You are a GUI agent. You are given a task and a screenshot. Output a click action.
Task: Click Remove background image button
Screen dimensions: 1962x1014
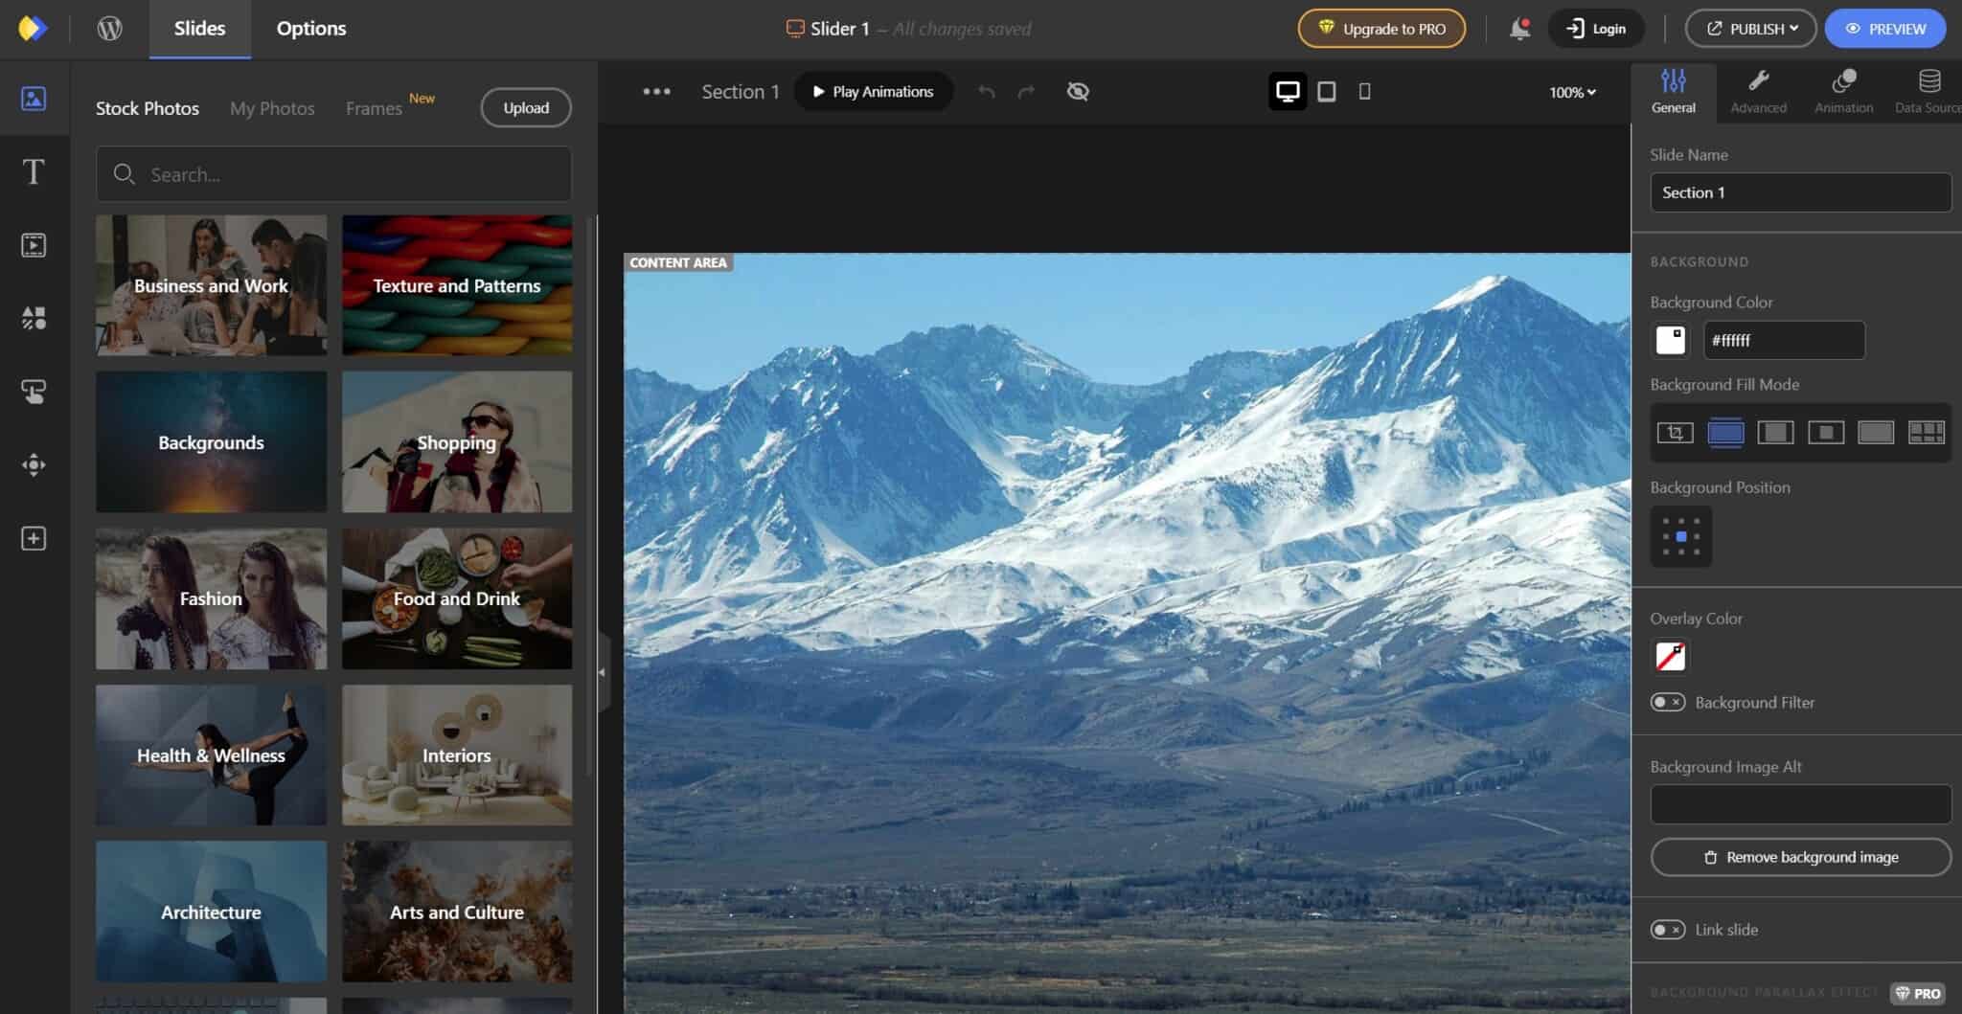pos(1800,857)
